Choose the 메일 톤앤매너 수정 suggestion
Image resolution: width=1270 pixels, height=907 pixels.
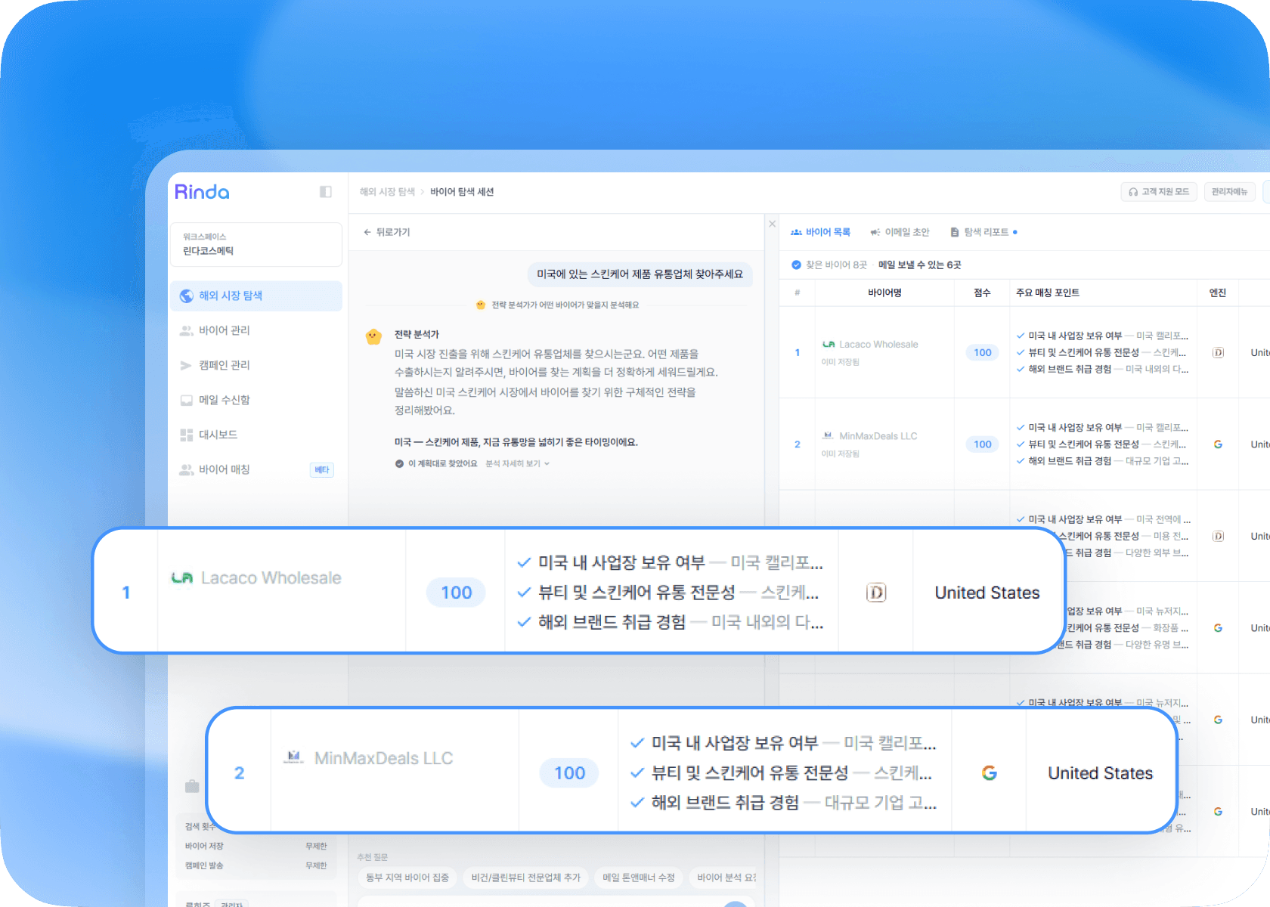[639, 878]
